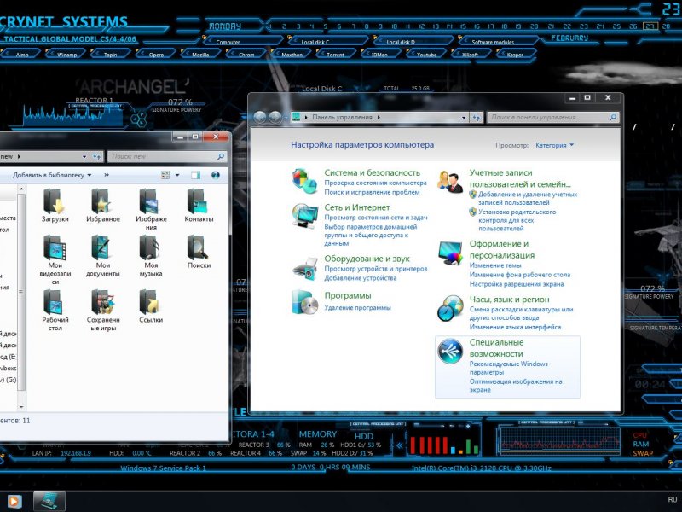The image size is (682, 512).
Task: Go back in the Control Panel window
Action: (260, 117)
